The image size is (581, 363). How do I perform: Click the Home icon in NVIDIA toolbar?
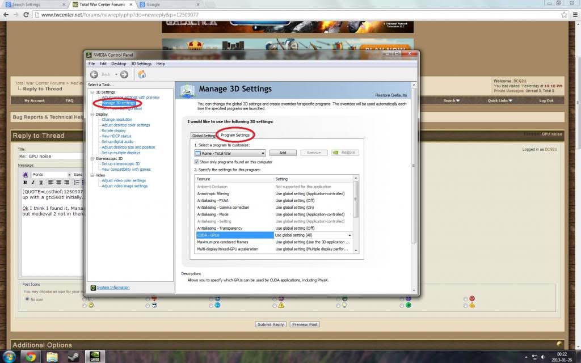coord(142,74)
